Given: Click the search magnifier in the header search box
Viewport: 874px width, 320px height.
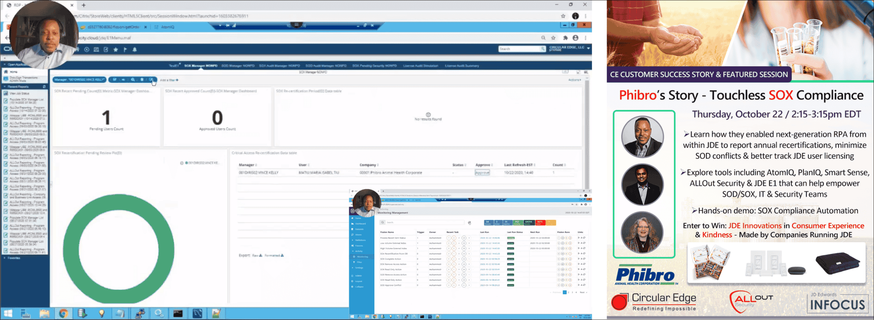Looking at the screenshot, I should (543, 49).
